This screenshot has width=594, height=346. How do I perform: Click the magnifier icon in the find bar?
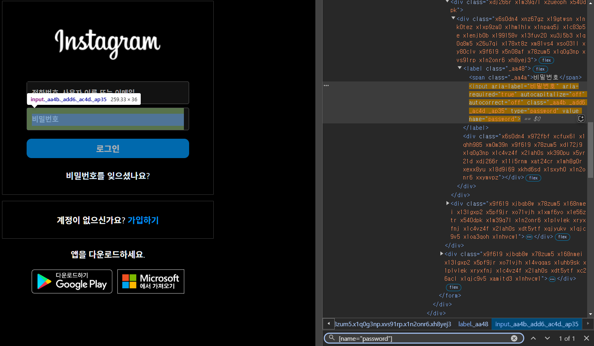tap(331, 338)
